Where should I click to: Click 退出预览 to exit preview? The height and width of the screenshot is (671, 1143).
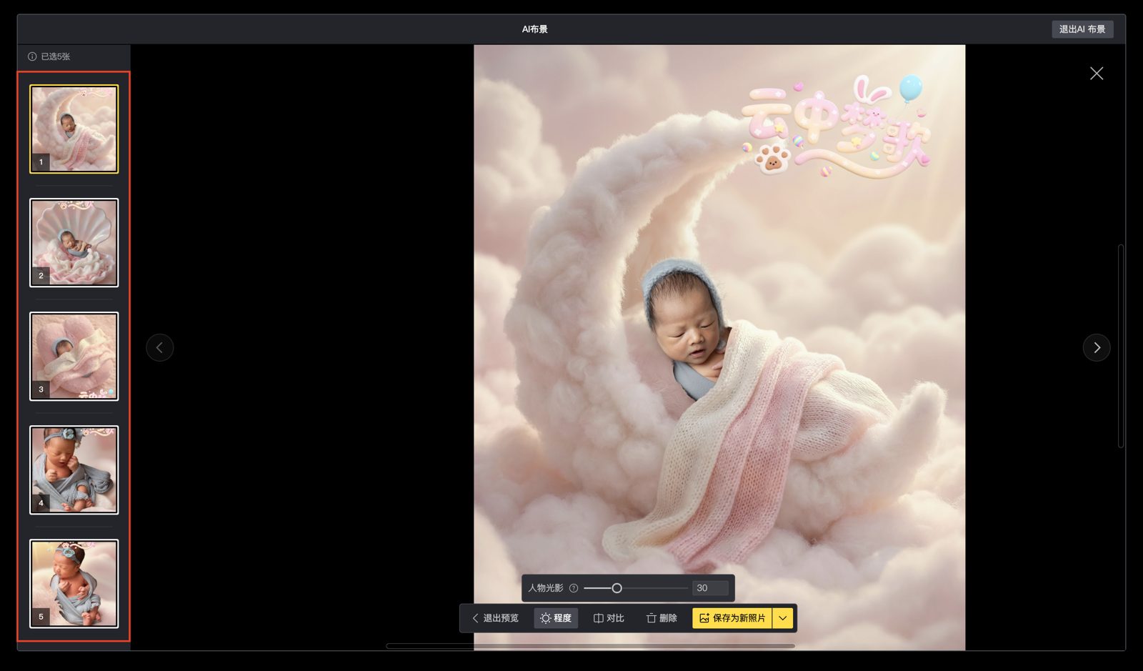(495, 618)
